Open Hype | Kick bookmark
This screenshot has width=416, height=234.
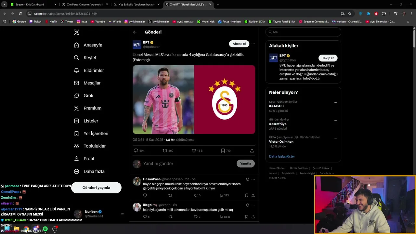(205, 22)
